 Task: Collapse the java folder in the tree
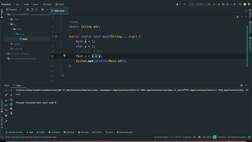pos(14,34)
